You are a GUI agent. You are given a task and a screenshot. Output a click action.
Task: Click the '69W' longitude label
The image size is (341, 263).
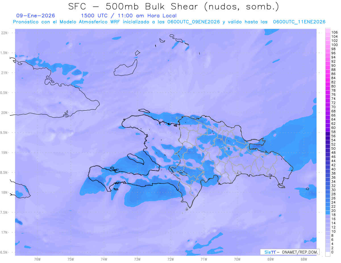[271, 259]
